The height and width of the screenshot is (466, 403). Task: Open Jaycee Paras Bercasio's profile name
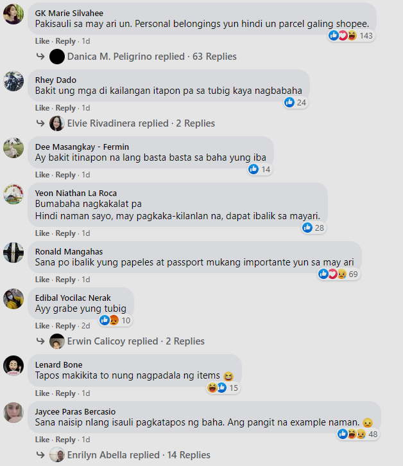coord(75,411)
